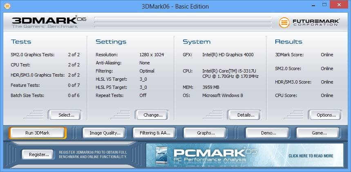Maximize the 3DMark06 window
The width and height of the screenshot is (351, 172).
[324, 4]
